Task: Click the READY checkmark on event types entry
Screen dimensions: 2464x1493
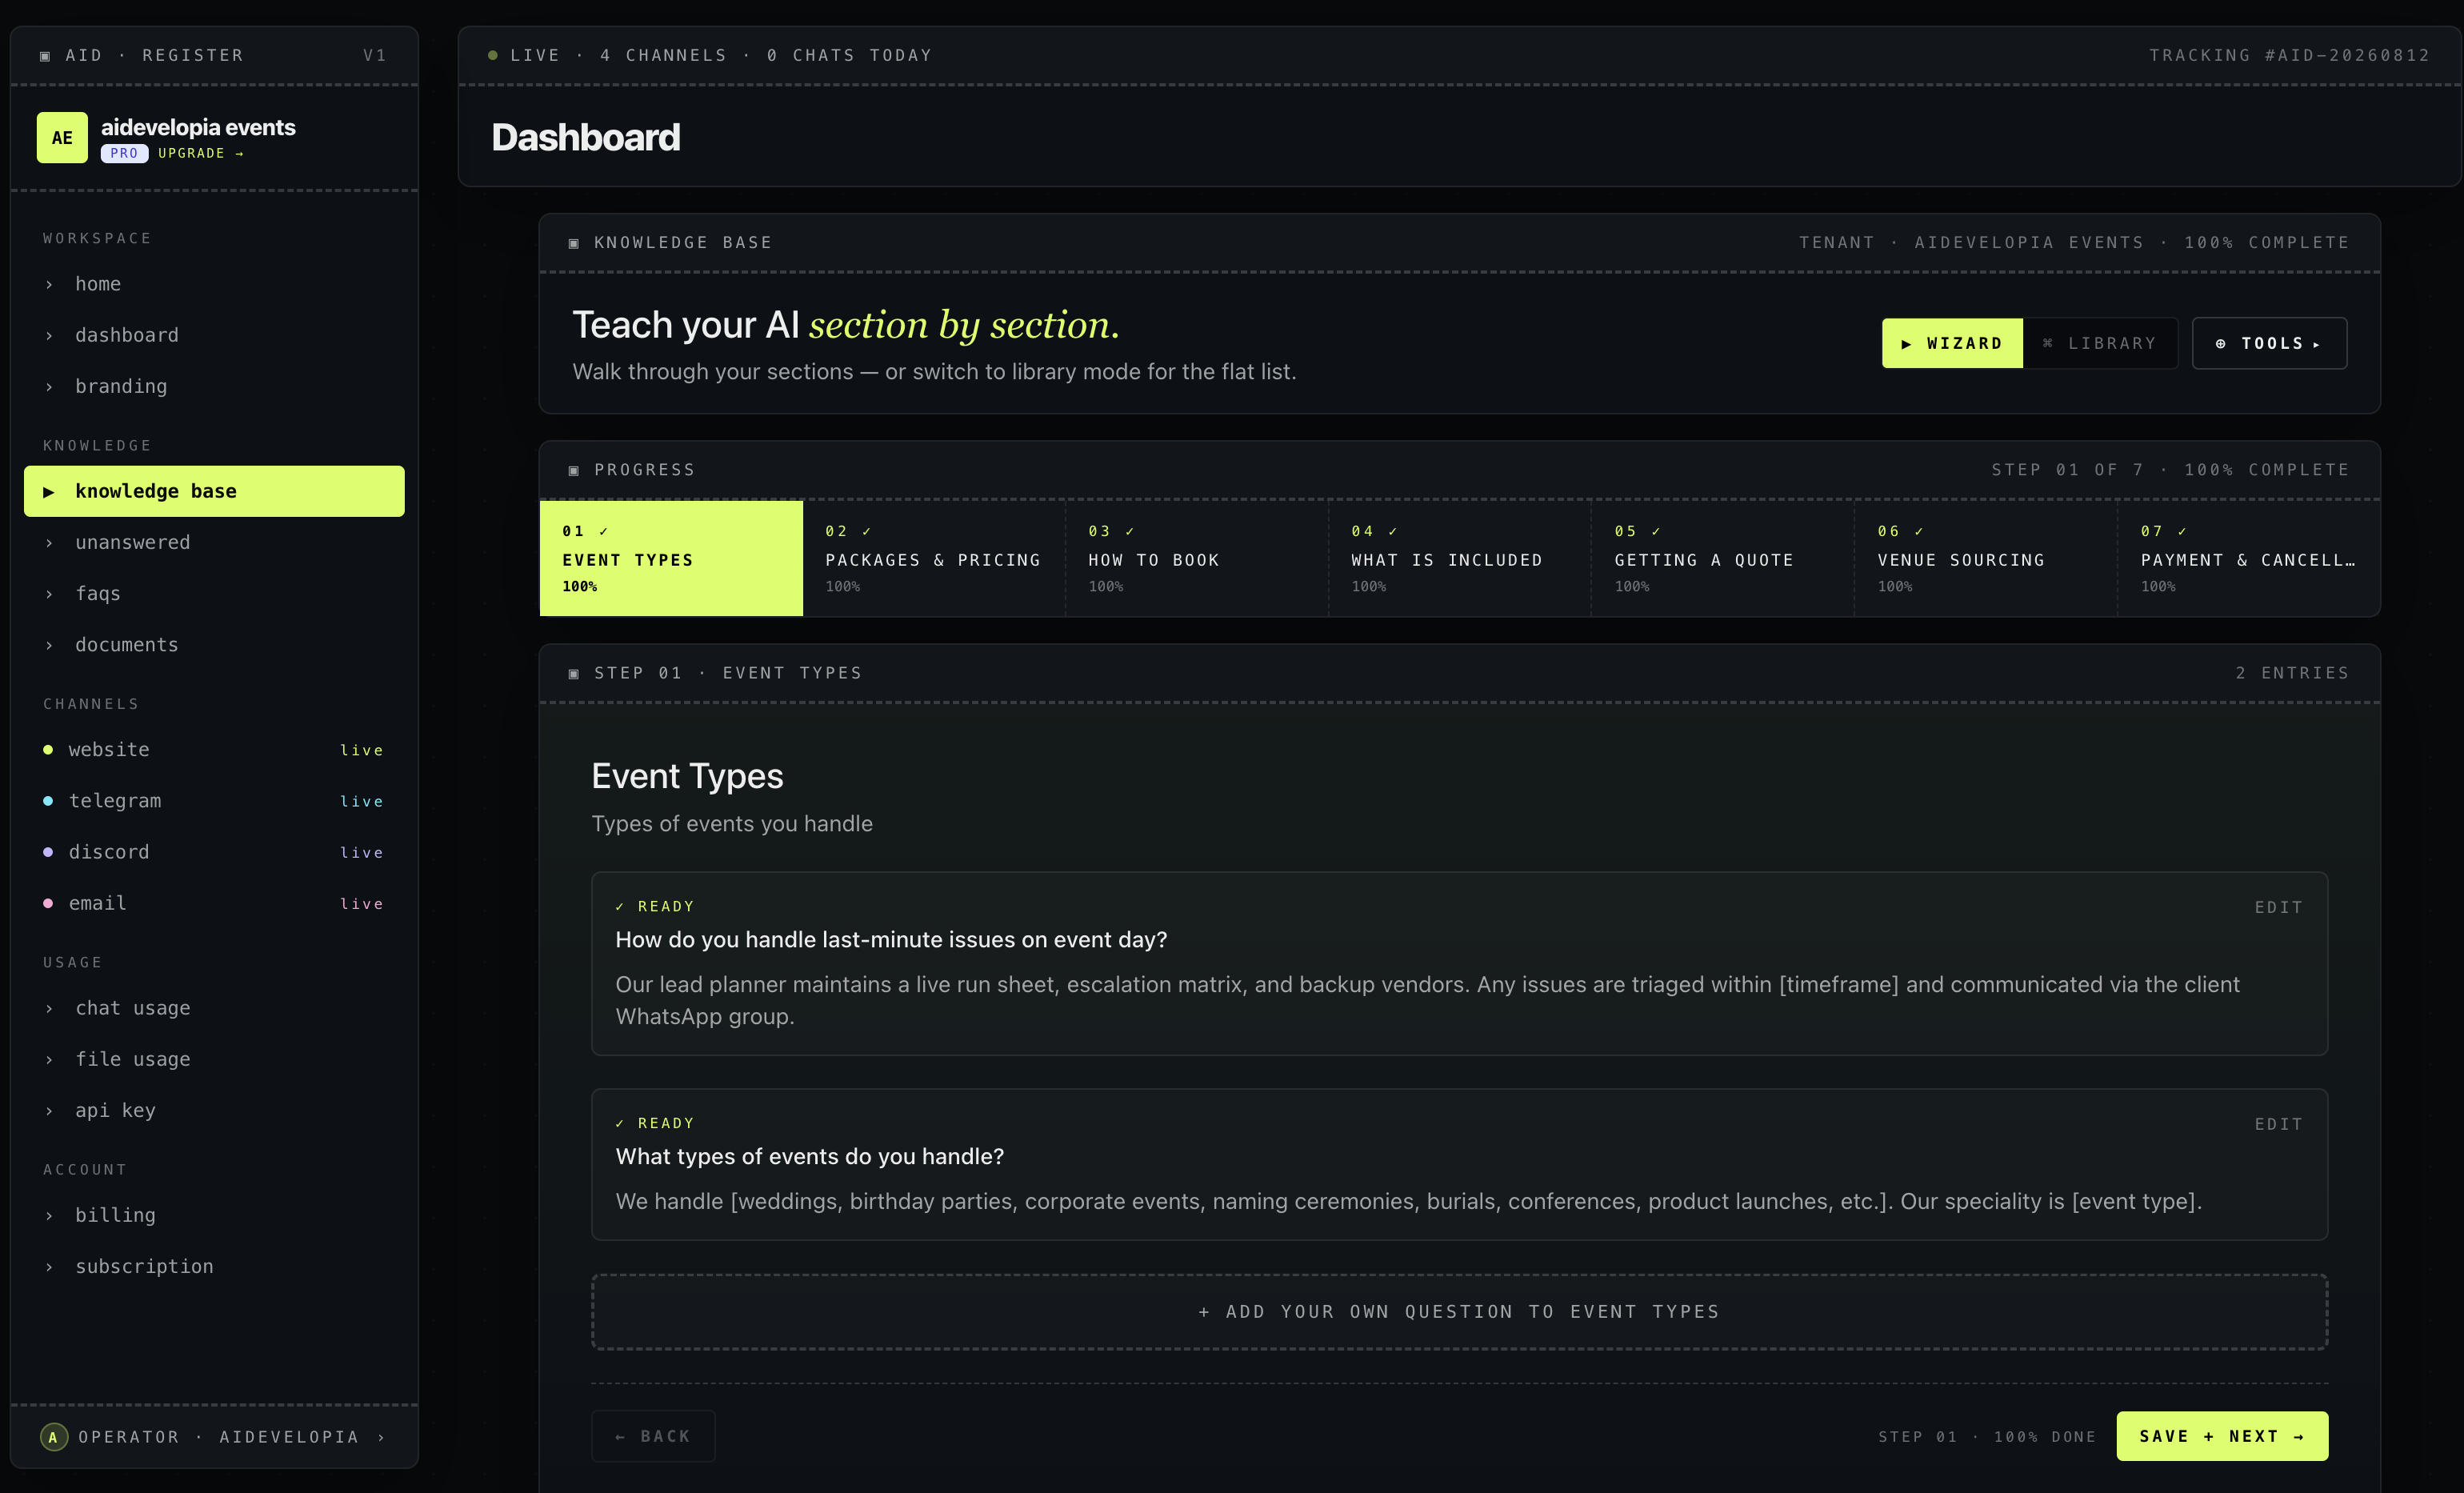Action: (620, 1123)
